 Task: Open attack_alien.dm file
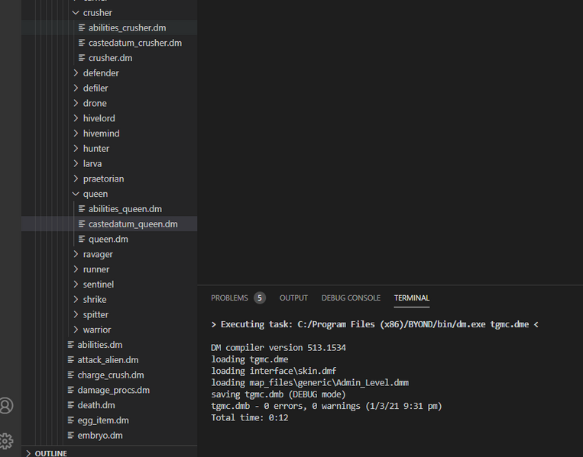coord(108,360)
